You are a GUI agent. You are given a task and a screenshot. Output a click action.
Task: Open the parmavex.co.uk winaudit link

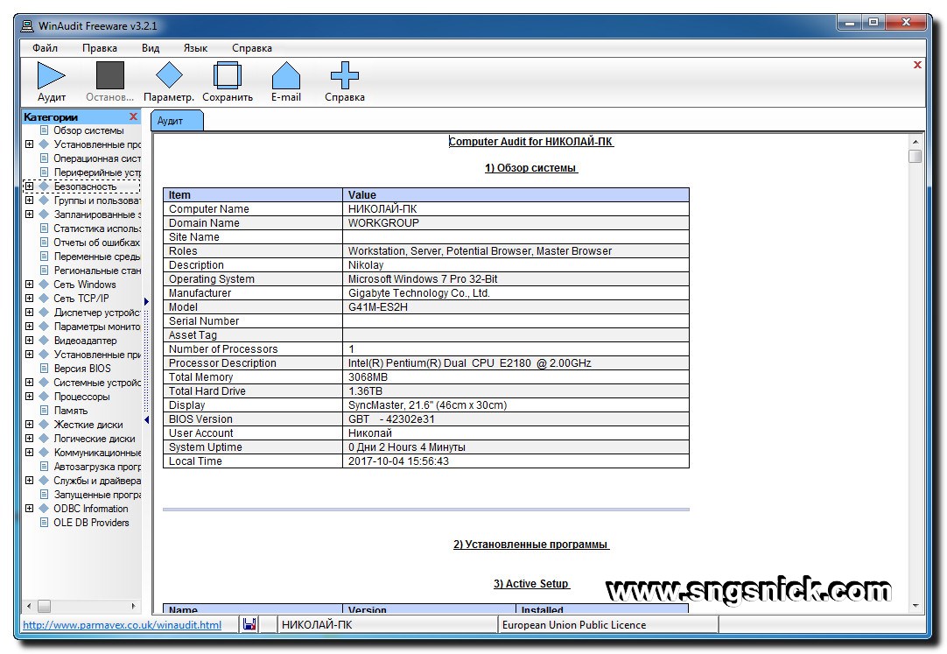(122, 625)
